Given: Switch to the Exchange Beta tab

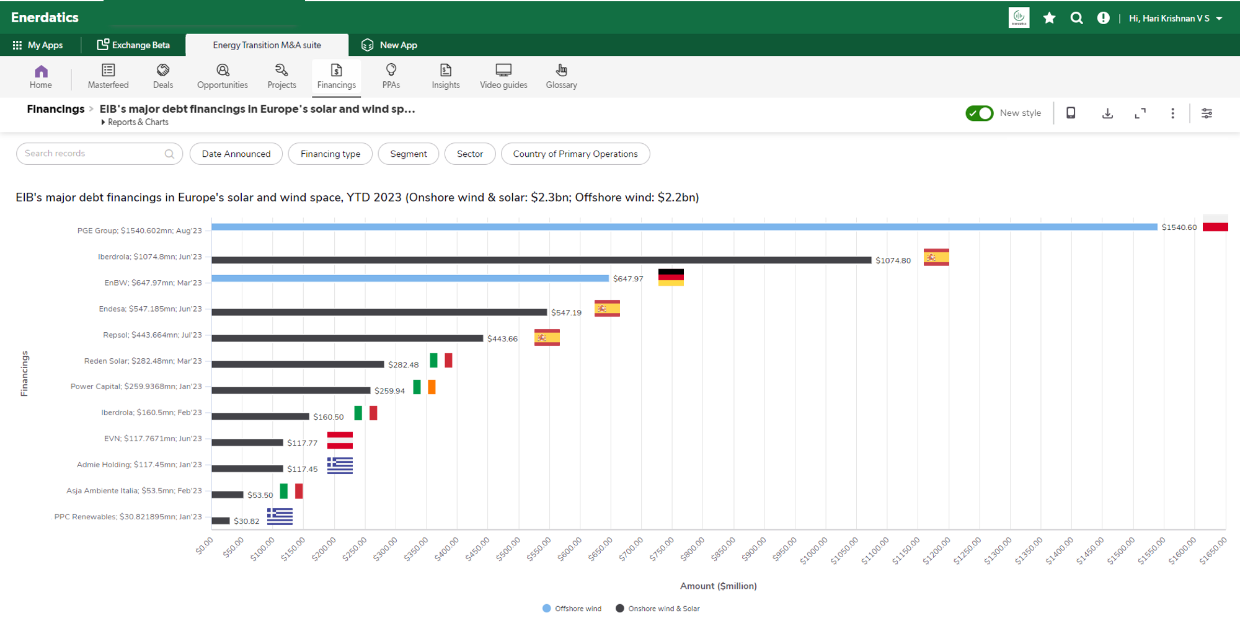Looking at the screenshot, I should click(x=133, y=45).
